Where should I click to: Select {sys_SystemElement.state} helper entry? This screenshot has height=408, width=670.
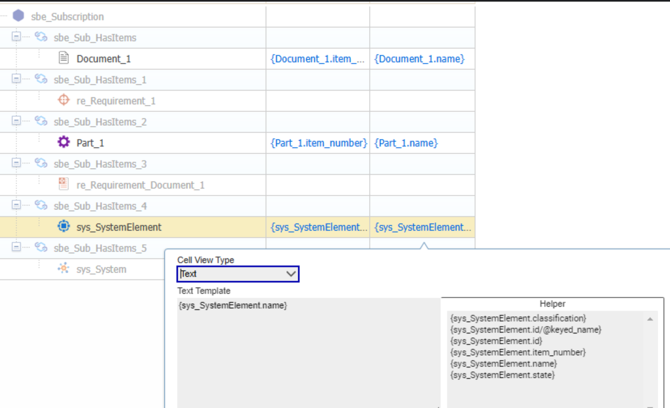click(502, 375)
